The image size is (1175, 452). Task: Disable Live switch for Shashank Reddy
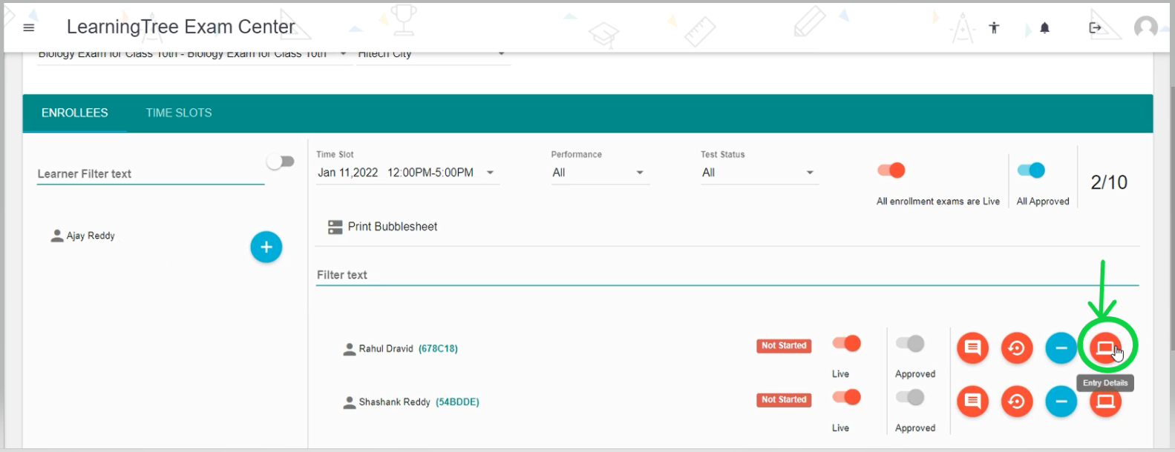click(x=846, y=397)
